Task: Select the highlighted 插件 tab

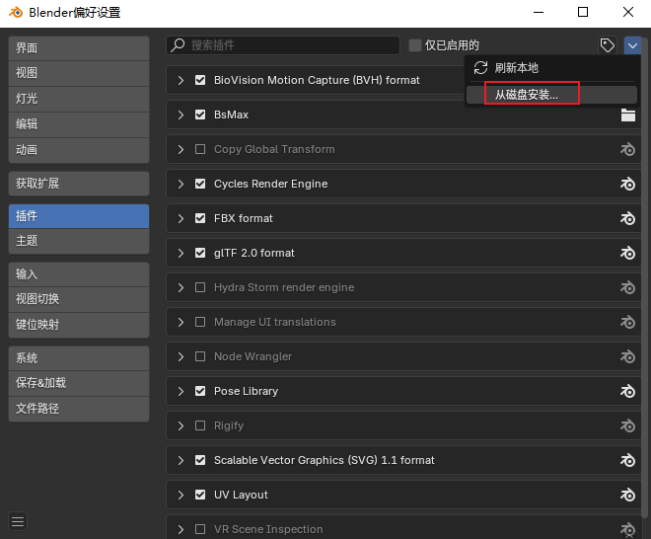Action: [x=79, y=216]
